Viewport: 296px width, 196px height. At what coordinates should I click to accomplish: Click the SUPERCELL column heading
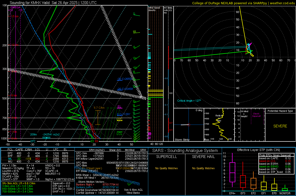tap(167, 157)
